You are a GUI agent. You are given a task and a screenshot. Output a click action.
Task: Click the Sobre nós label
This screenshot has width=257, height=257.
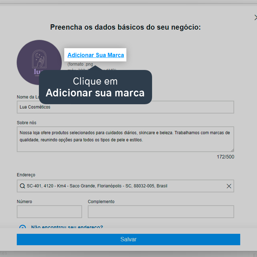click(26, 123)
